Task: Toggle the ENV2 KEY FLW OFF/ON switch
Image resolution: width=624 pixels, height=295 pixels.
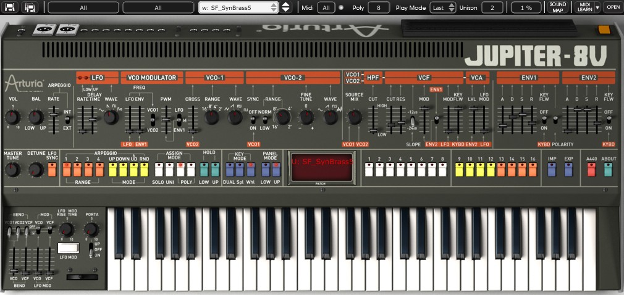Action: pos(609,120)
